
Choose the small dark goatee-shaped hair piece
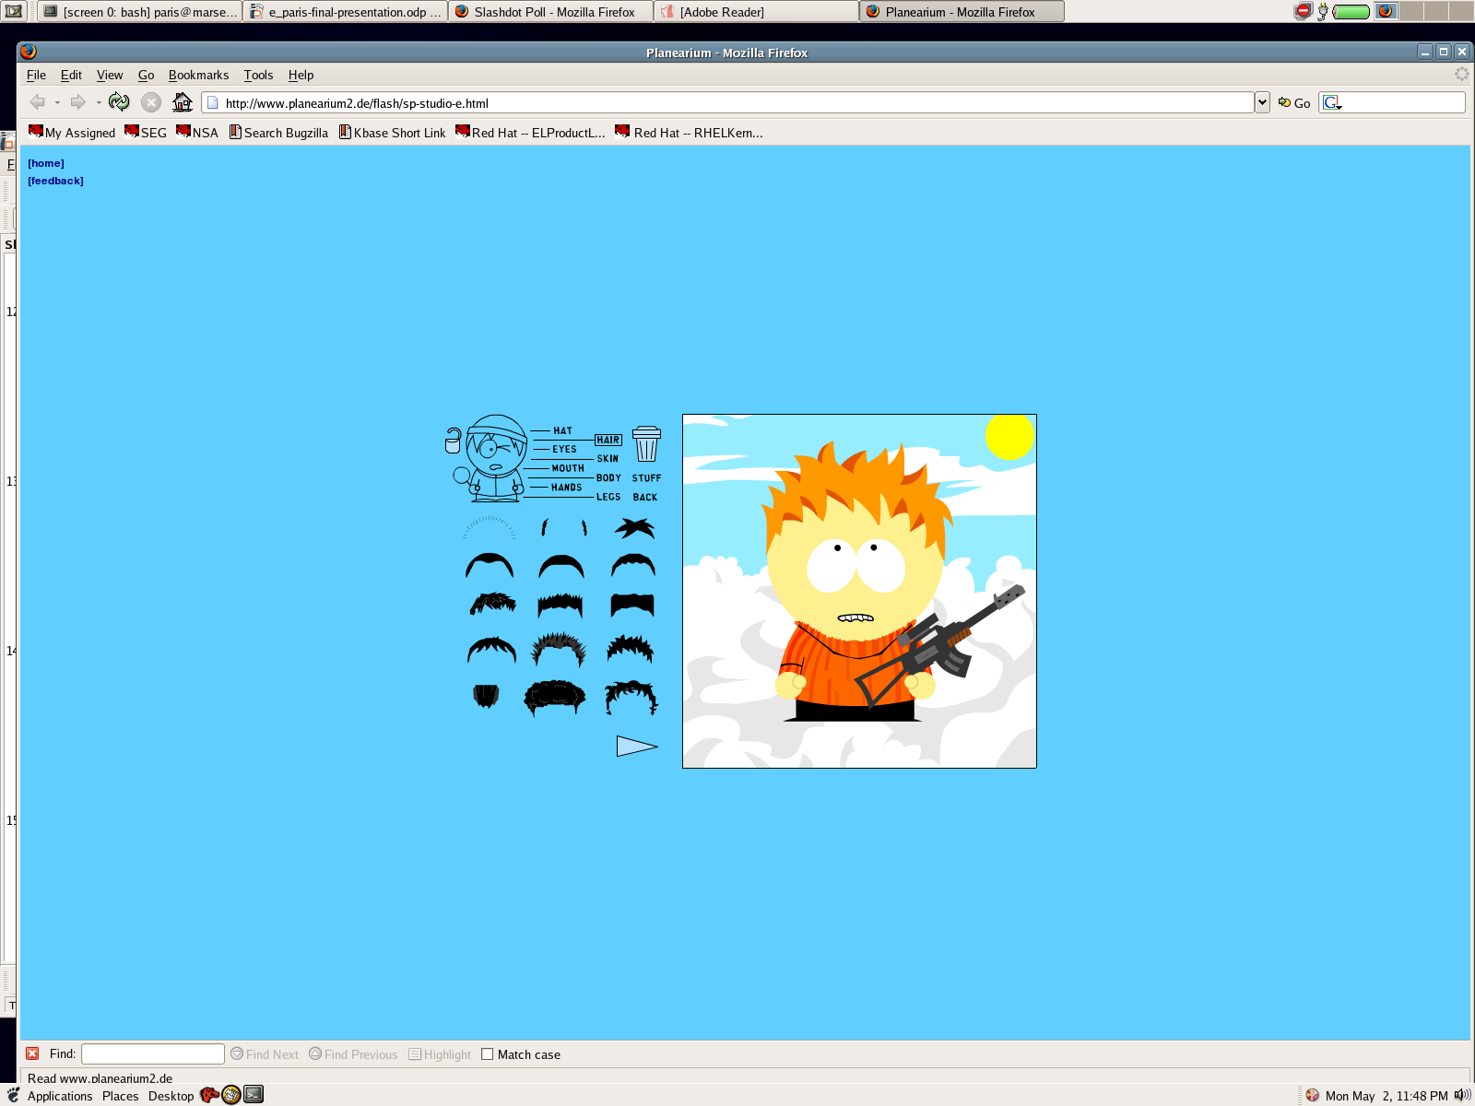[x=486, y=696]
